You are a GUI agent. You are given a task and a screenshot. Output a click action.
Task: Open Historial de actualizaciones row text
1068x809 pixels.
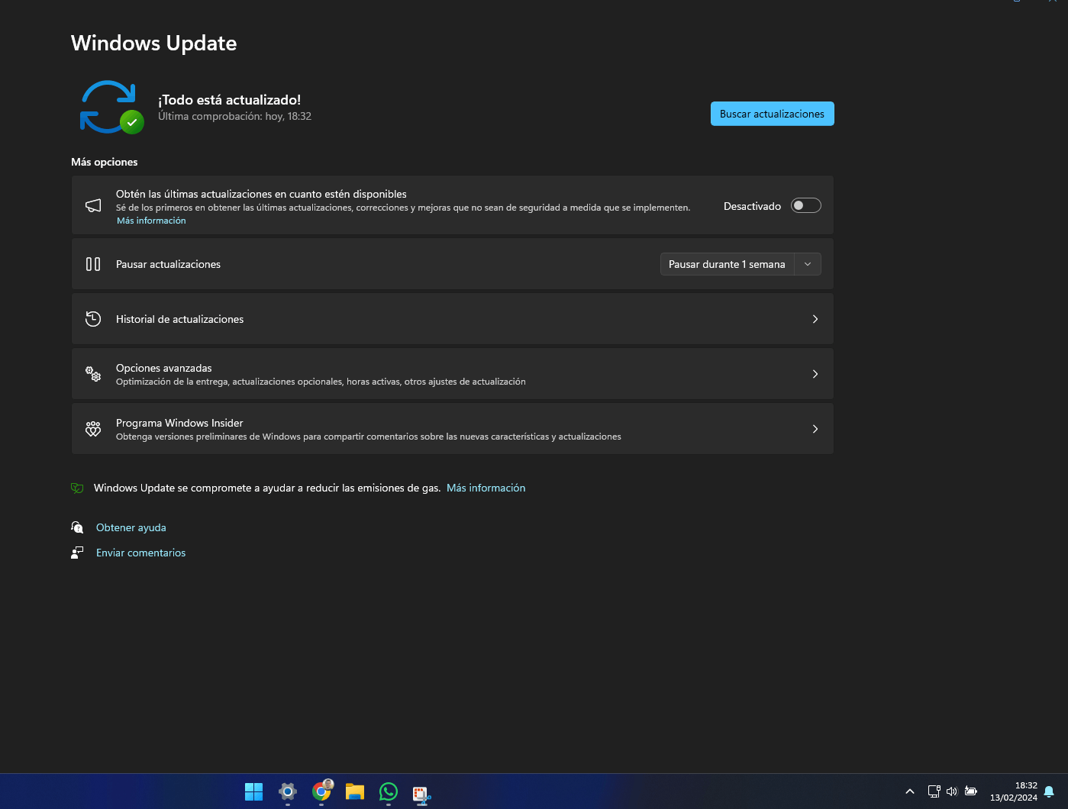(x=180, y=319)
